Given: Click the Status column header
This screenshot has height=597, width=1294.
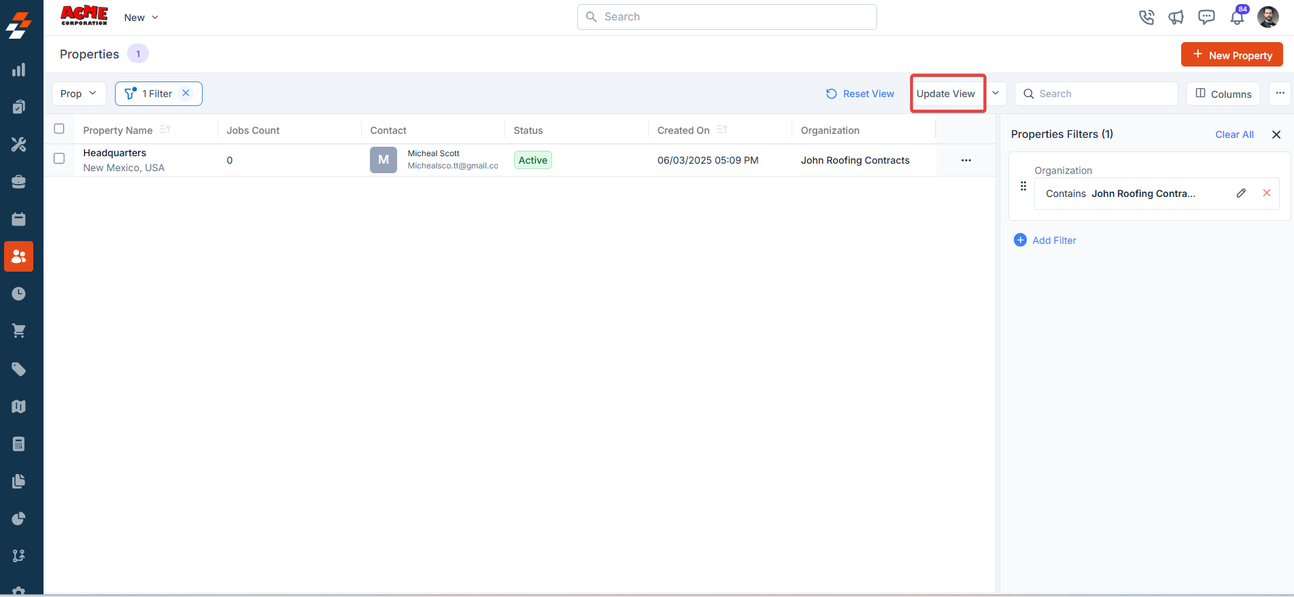Looking at the screenshot, I should (x=528, y=130).
